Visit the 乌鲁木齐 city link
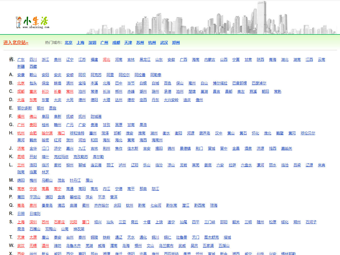Image resolution: width=340 pixels, height=255 pixels. (x=73, y=246)
